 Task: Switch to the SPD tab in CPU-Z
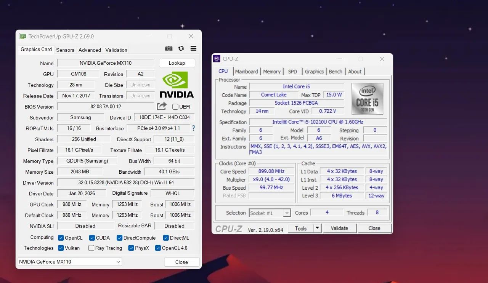(292, 71)
